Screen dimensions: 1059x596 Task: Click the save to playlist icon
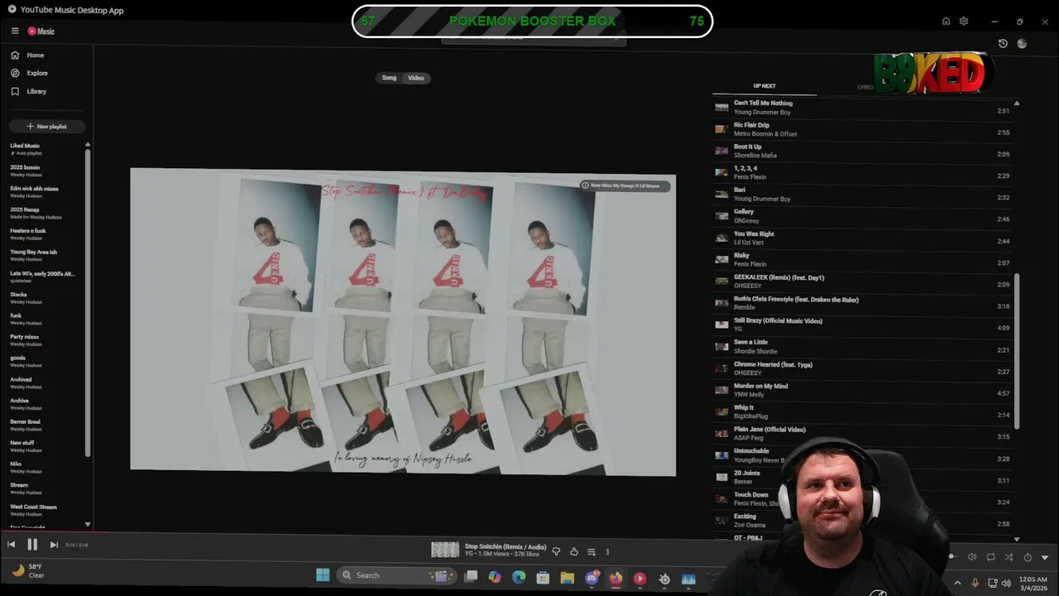click(591, 551)
